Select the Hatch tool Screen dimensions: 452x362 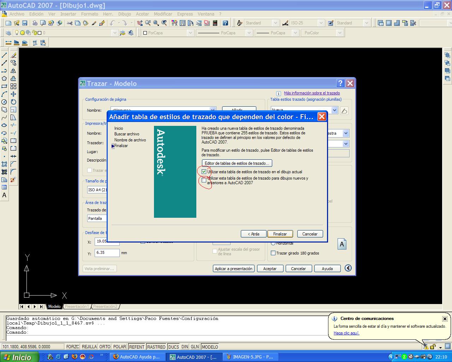tap(4, 164)
